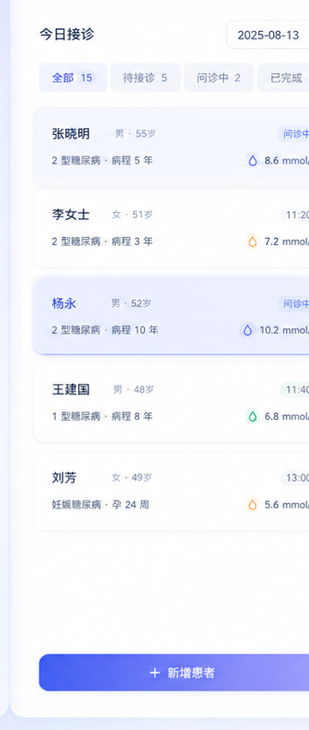309x730 pixels.
Task: Open patient card for 张晓明
Action: pos(172,147)
